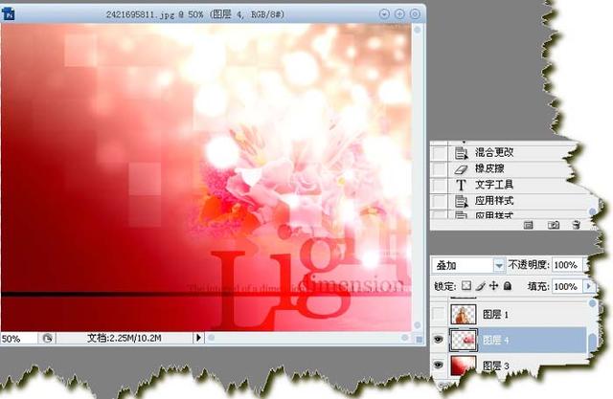This screenshot has width=613, height=399.
Task: Click the document icon beside 混合更改
Action: point(462,153)
